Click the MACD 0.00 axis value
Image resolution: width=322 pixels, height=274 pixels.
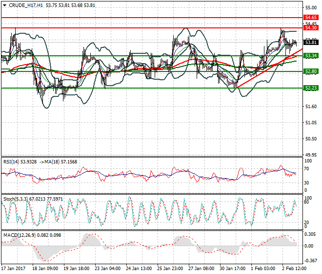309,246
